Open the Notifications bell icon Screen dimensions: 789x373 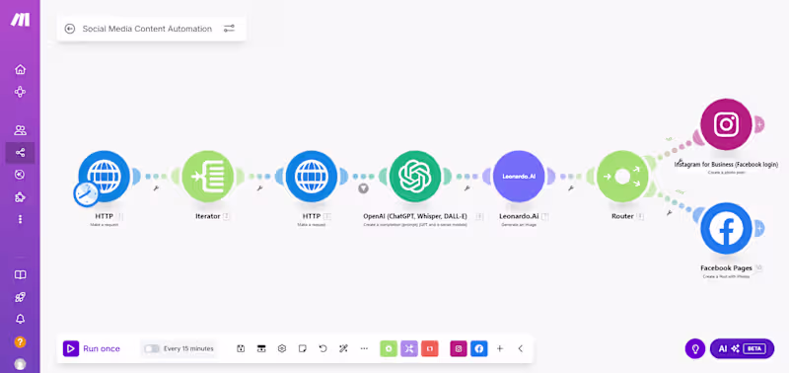tap(20, 319)
